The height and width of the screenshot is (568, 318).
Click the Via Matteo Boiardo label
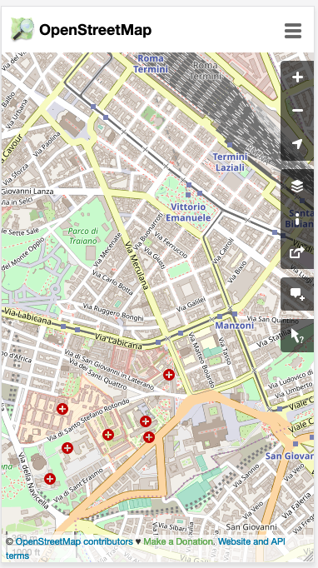pos(201,359)
